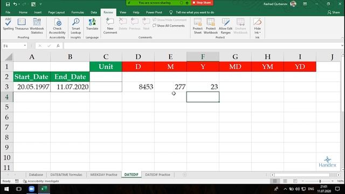The width and height of the screenshot is (345, 194).
Task: Open Windows Start menu
Action: point(6,189)
